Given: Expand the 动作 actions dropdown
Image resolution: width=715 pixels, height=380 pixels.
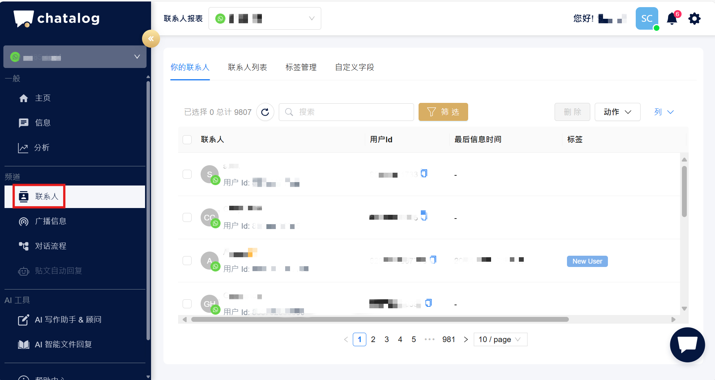Looking at the screenshot, I should coord(617,112).
